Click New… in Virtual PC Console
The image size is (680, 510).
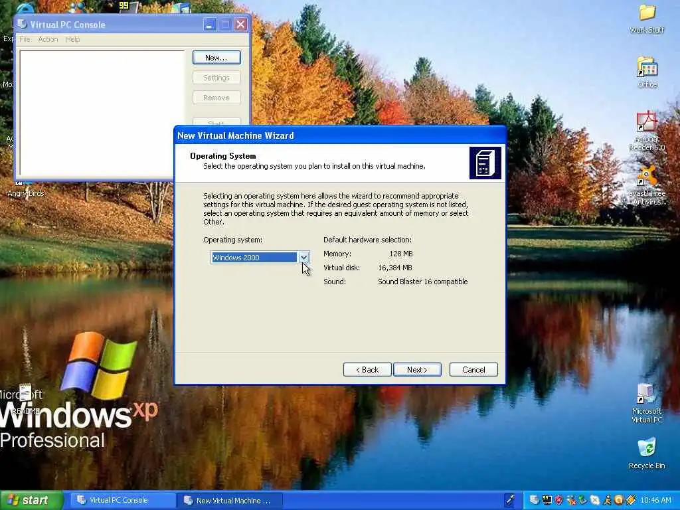pos(216,58)
